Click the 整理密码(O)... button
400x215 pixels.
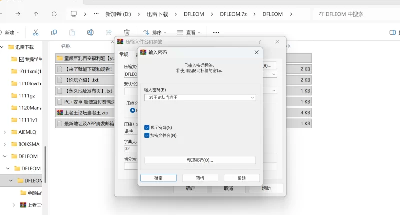tap(200, 160)
